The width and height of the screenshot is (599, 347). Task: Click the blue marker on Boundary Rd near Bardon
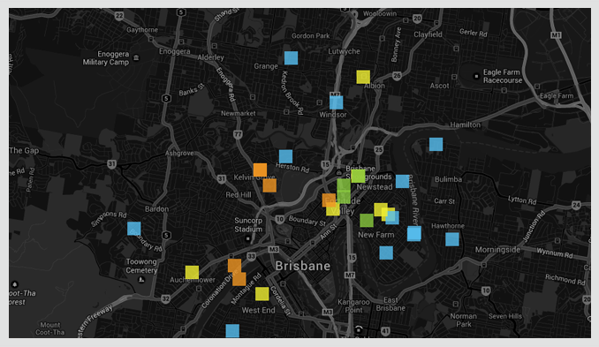pos(134,229)
